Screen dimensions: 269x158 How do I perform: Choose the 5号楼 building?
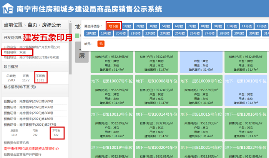166,26
